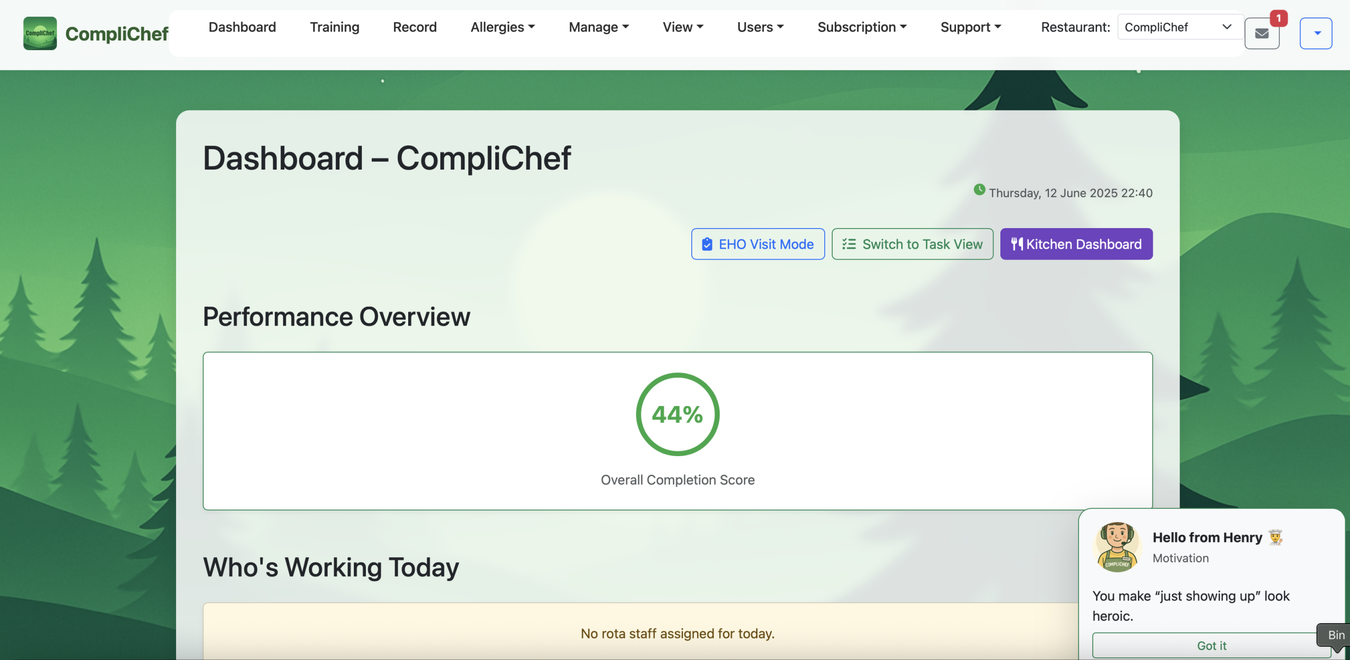Click the clipboard icon in EHO Visit Mode

click(x=707, y=244)
